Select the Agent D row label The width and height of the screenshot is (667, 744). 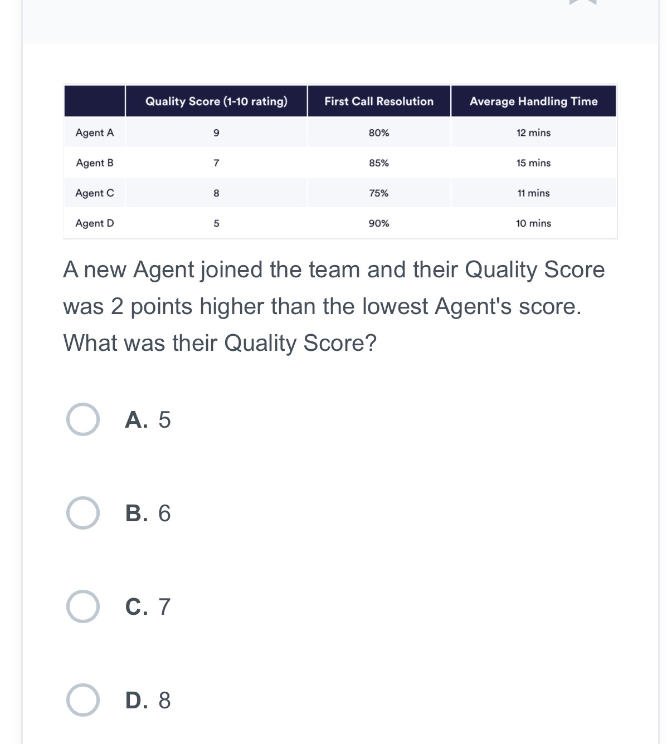click(x=94, y=223)
